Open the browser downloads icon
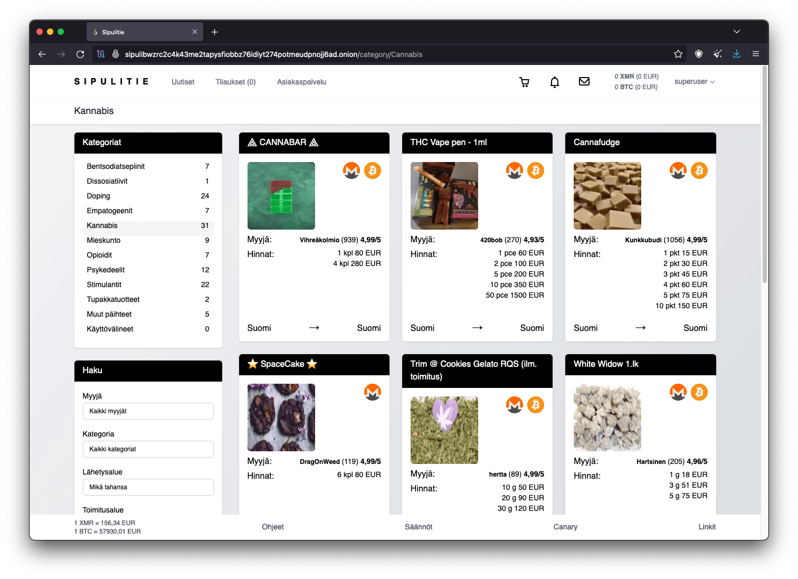This screenshot has height=579, width=798. [x=736, y=54]
